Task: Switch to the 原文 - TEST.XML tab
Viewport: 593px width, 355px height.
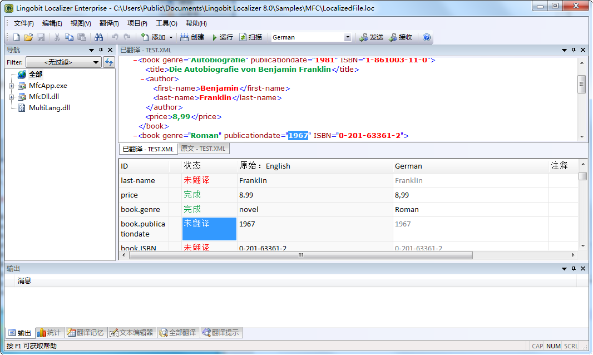Action: pos(203,149)
